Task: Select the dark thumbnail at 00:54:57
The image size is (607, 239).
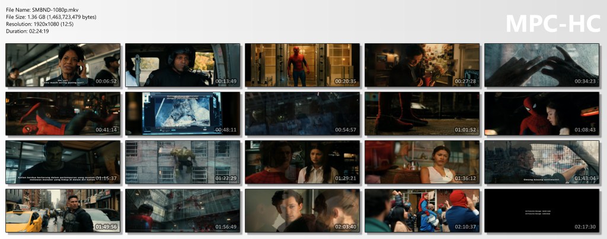Action: [x=302, y=114]
